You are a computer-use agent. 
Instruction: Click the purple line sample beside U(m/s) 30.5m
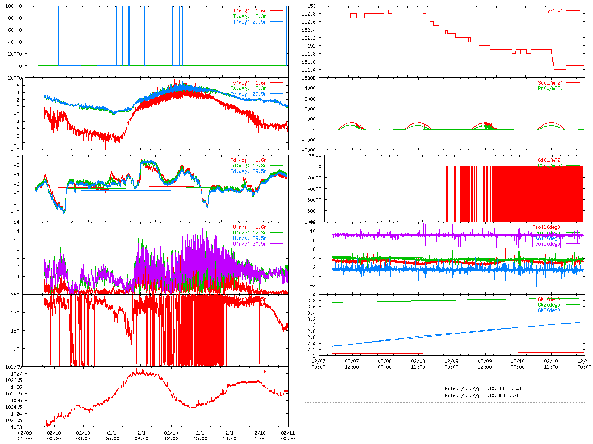pos(277,244)
